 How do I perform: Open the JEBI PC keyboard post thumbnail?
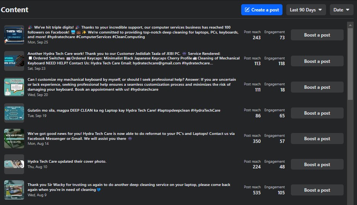(14, 61)
